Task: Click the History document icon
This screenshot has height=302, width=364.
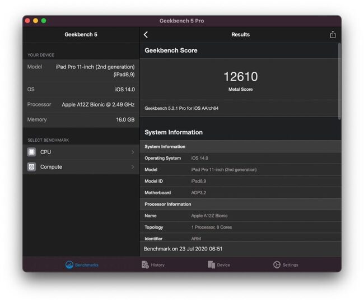Action: (x=145, y=264)
